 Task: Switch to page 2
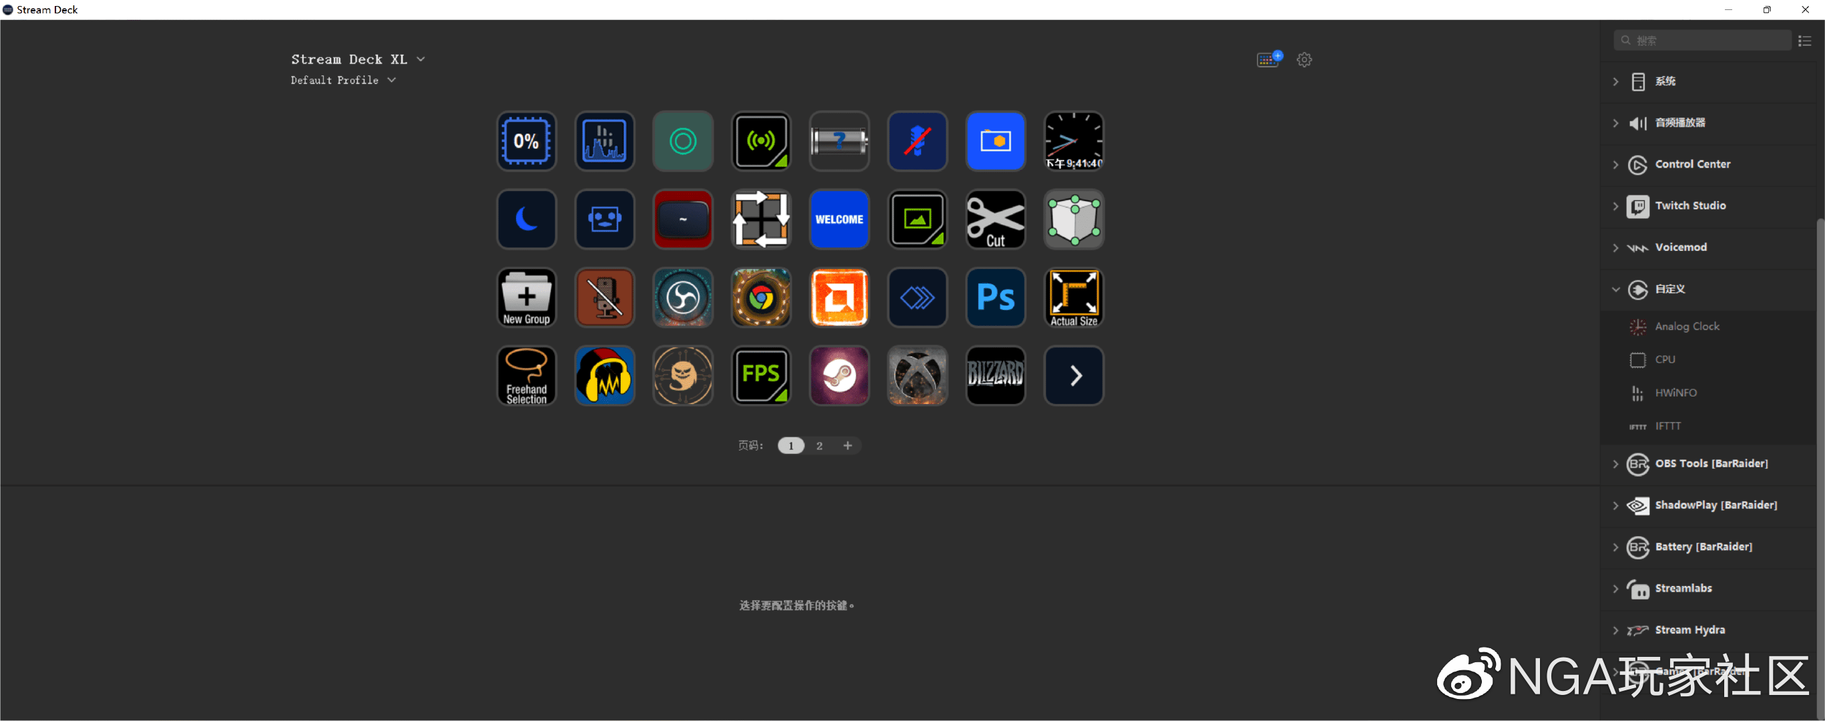pyautogui.click(x=819, y=445)
